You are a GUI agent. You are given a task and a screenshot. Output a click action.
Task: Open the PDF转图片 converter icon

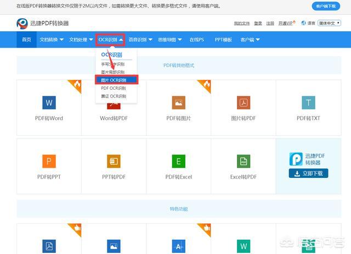(179, 102)
